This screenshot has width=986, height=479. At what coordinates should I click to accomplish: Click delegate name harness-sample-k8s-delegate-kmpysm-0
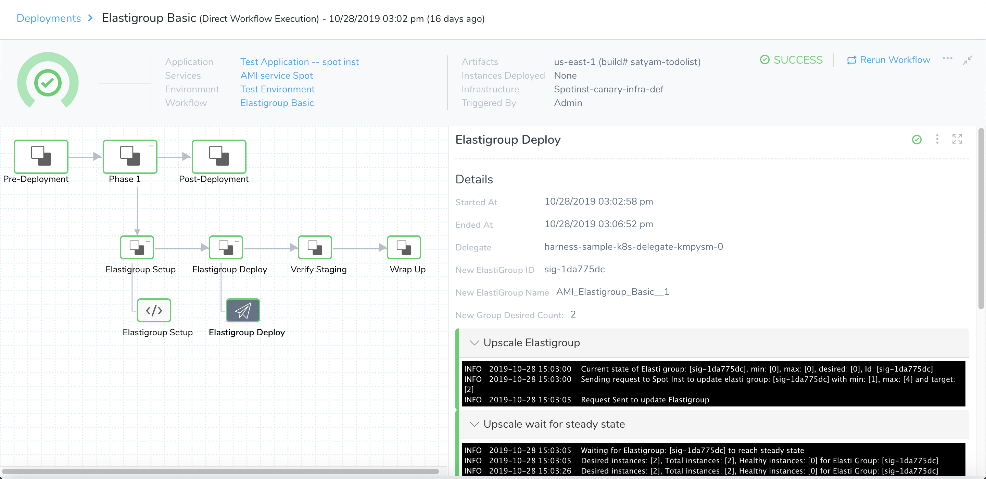(x=633, y=247)
